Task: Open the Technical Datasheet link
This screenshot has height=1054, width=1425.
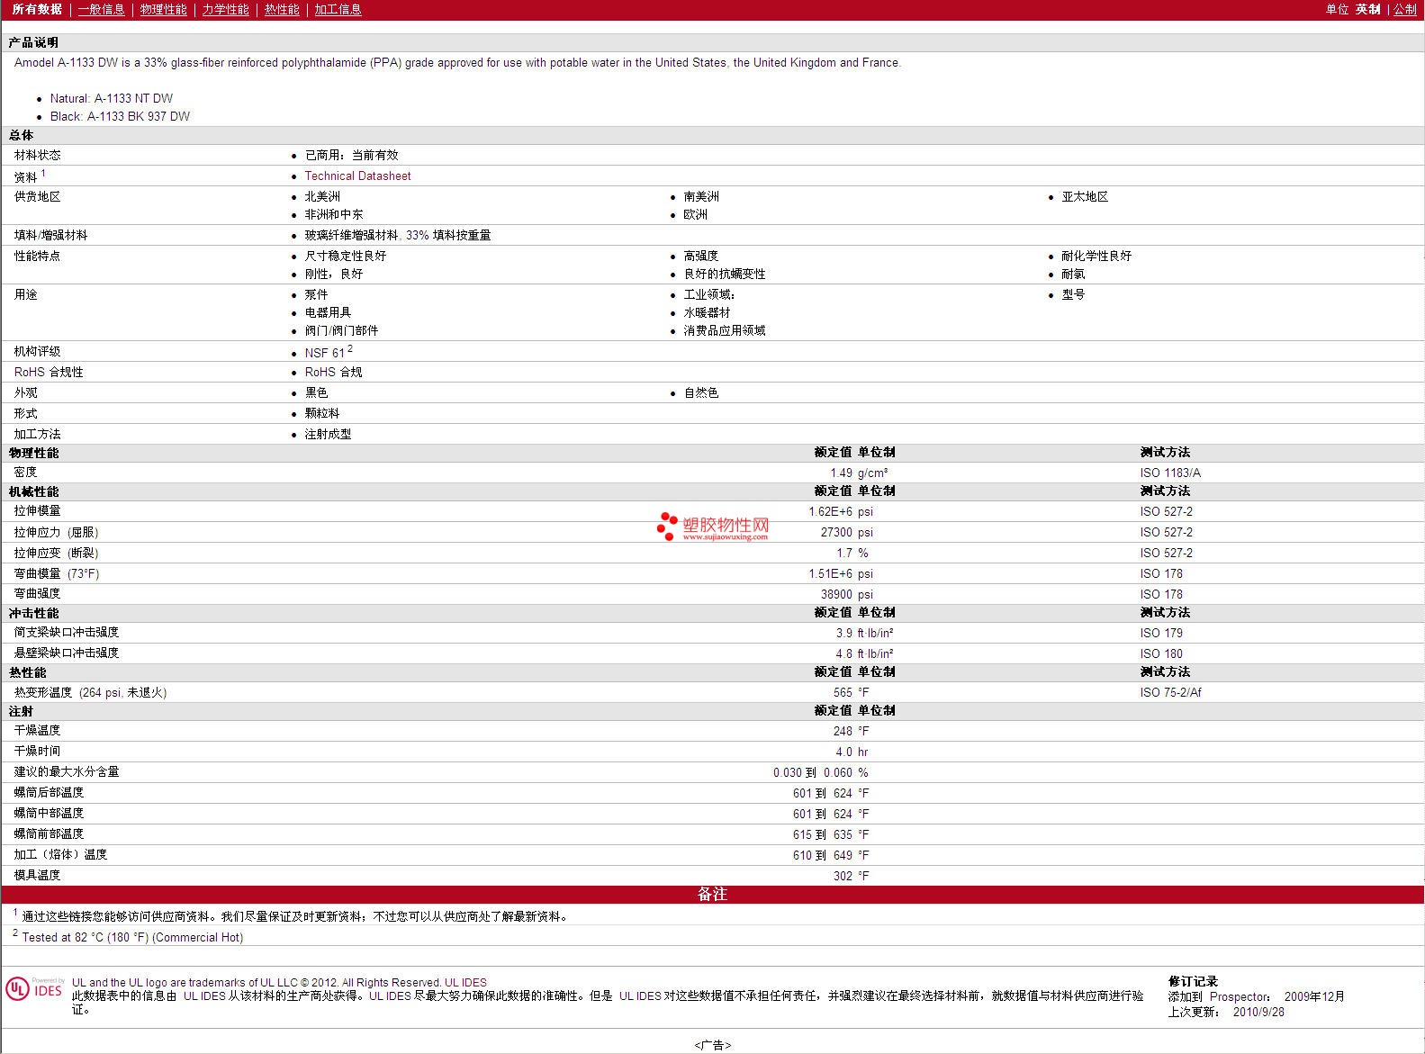Action: point(357,176)
